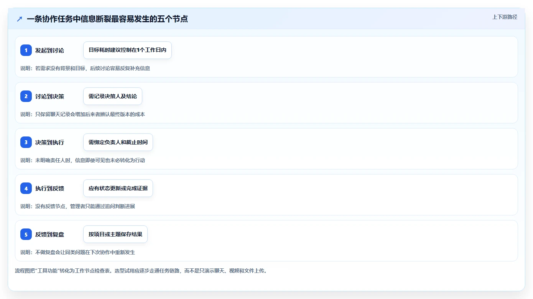The width and height of the screenshot is (533, 299).
Task: Click the title 一条协作任务中信息断裂最容易发生的五个节点
Action: [x=107, y=19]
